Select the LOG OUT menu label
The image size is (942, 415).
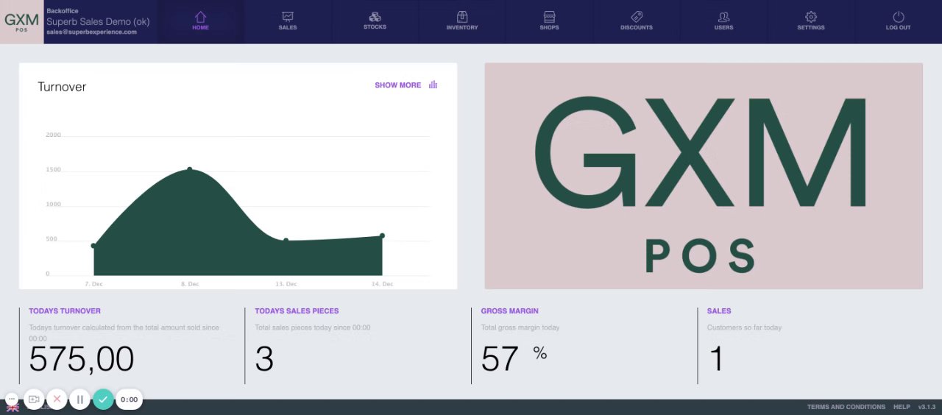[x=899, y=27]
